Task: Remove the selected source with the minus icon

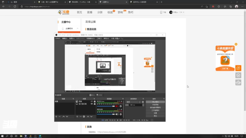Action: pyautogui.click(x=81, y=117)
